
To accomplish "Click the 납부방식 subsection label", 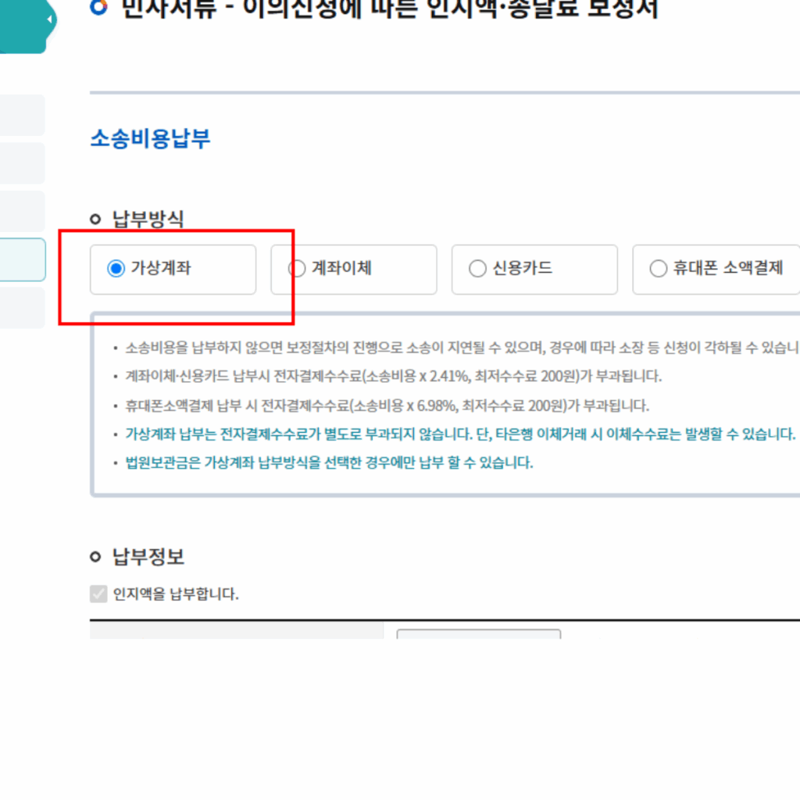I will pos(148,220).
